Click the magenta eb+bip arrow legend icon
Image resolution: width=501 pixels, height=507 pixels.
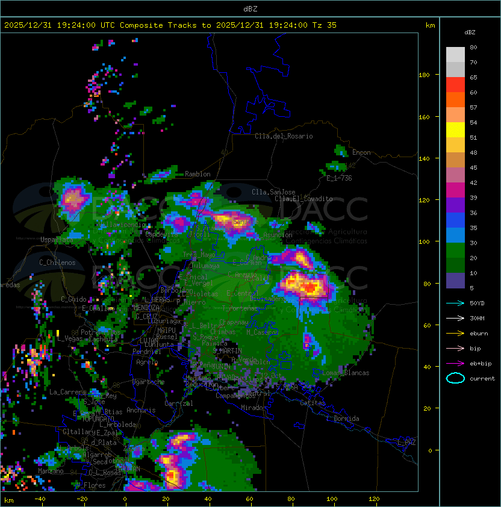[455, 364]
